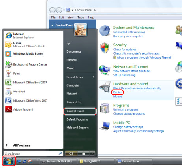Launch Adobe Reader 8 icon

(8, 109)
